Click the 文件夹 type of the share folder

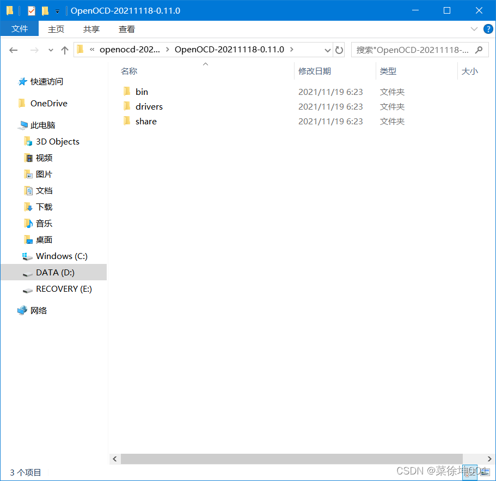392,122
